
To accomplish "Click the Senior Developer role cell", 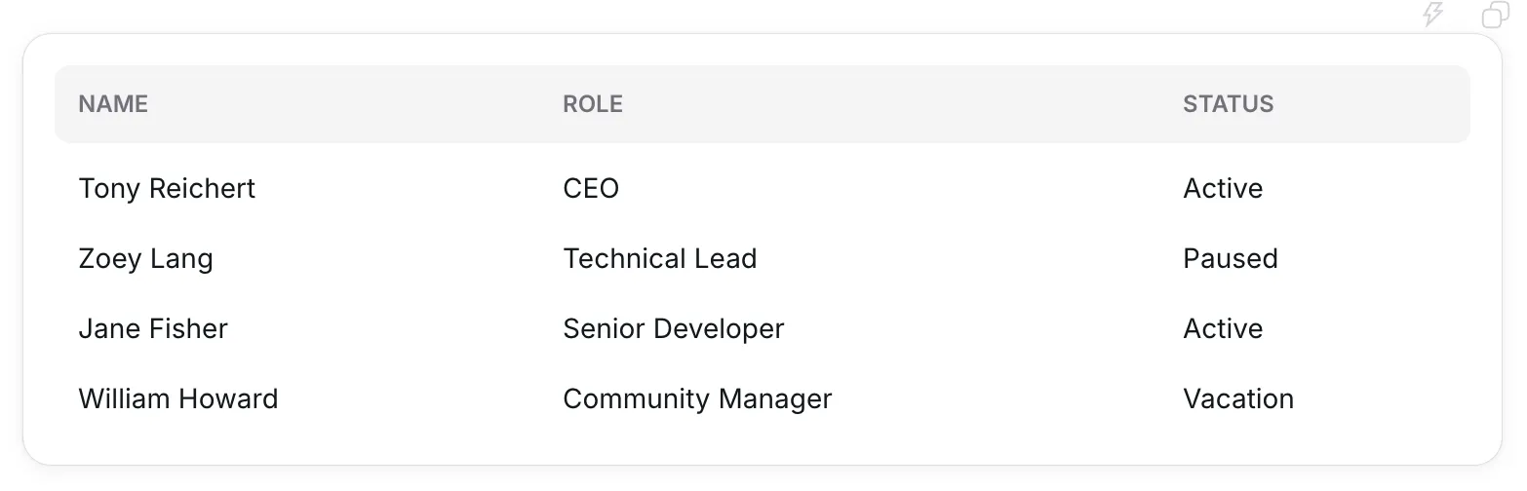I will [674, 328].
